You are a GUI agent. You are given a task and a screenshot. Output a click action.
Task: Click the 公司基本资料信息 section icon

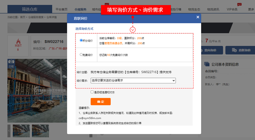(x=207, y=64)
